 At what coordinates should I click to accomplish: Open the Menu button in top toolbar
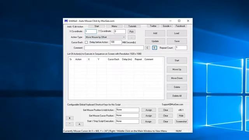click(114, 26)
